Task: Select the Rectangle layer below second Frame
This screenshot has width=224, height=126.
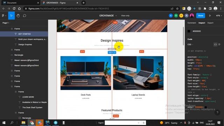Action: (24, 55)
